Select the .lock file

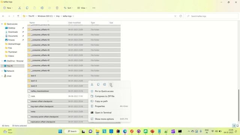click(74, 96)
